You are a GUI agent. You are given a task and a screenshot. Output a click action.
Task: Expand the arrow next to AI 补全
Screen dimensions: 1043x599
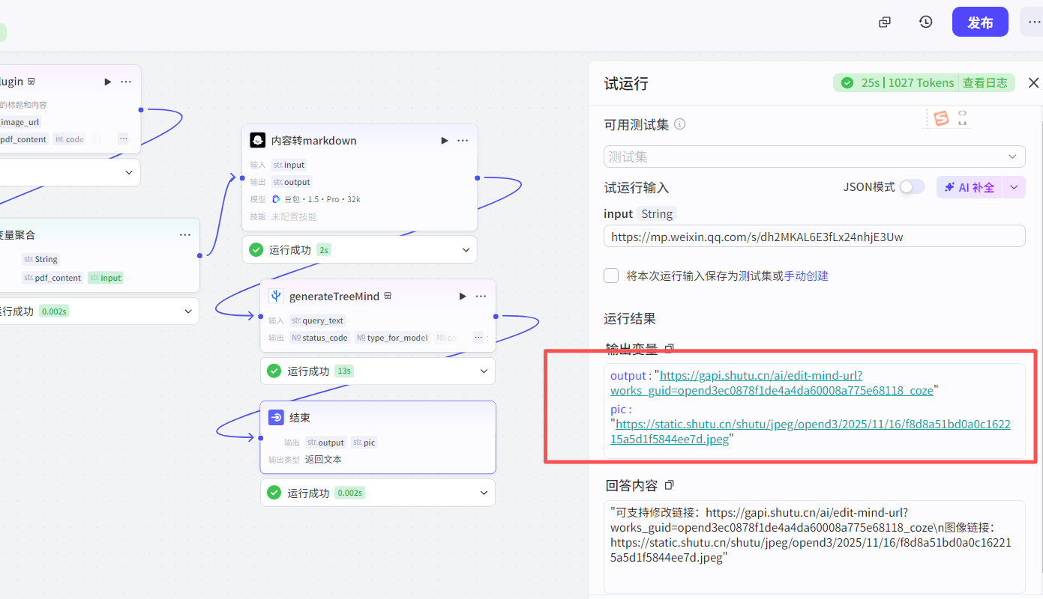[x=1015, y=187]
